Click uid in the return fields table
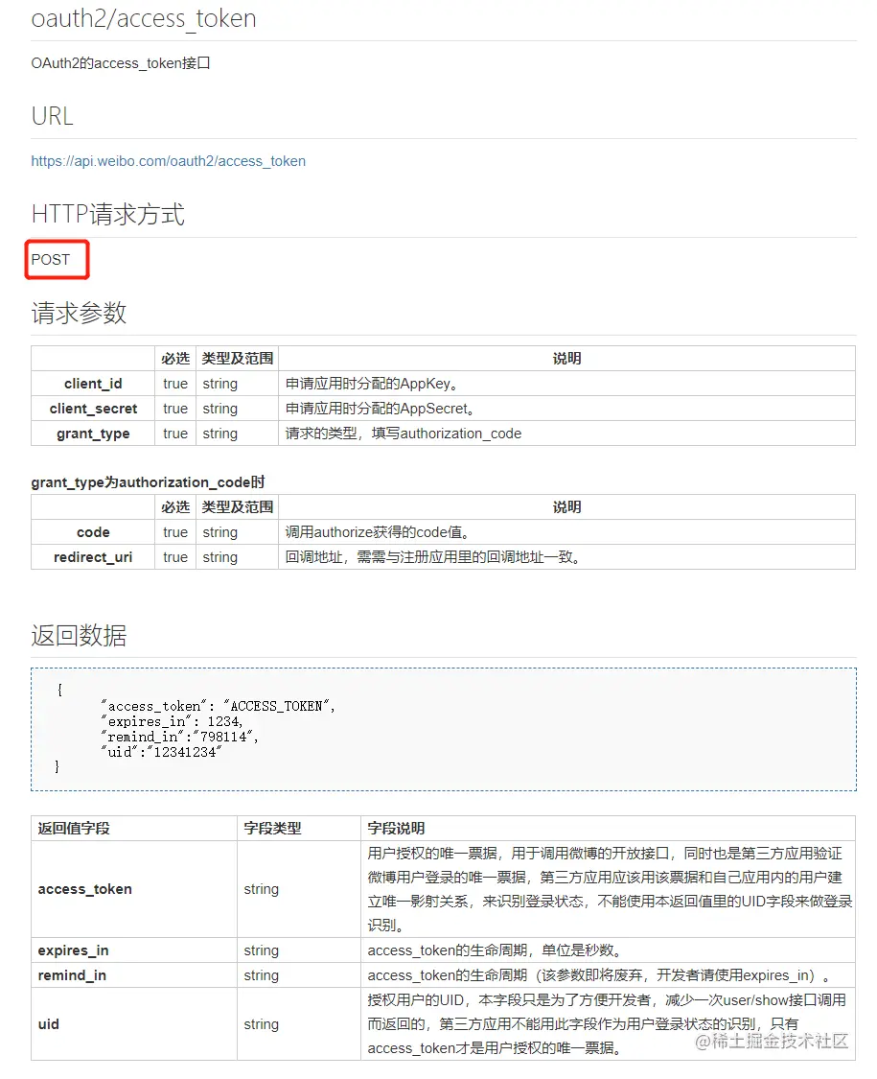Image resolution: width=877 pixels, height=1079 pixels. [48, 1023]
